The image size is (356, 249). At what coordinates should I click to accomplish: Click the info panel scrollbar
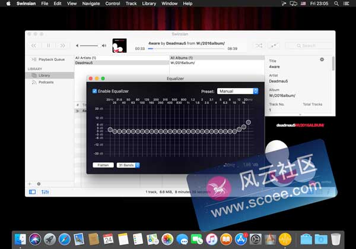[x=333, y=64]
